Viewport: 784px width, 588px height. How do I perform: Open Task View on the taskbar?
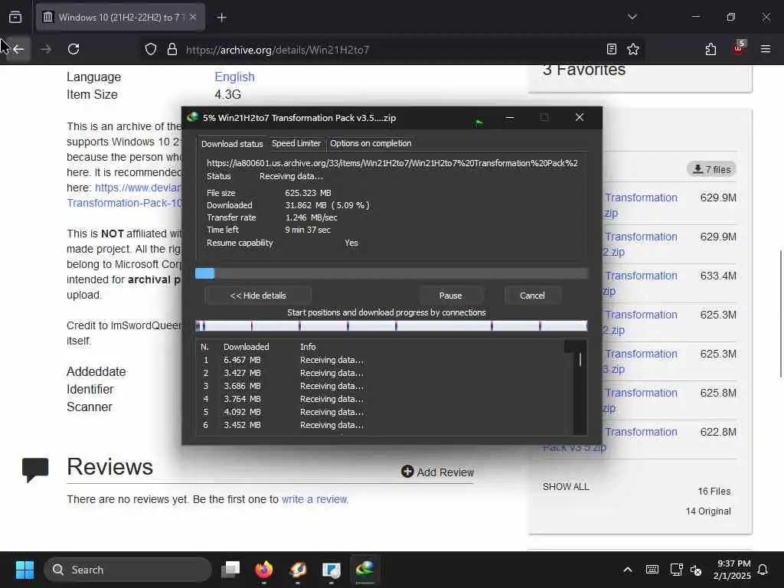click(x=231, y=570)
